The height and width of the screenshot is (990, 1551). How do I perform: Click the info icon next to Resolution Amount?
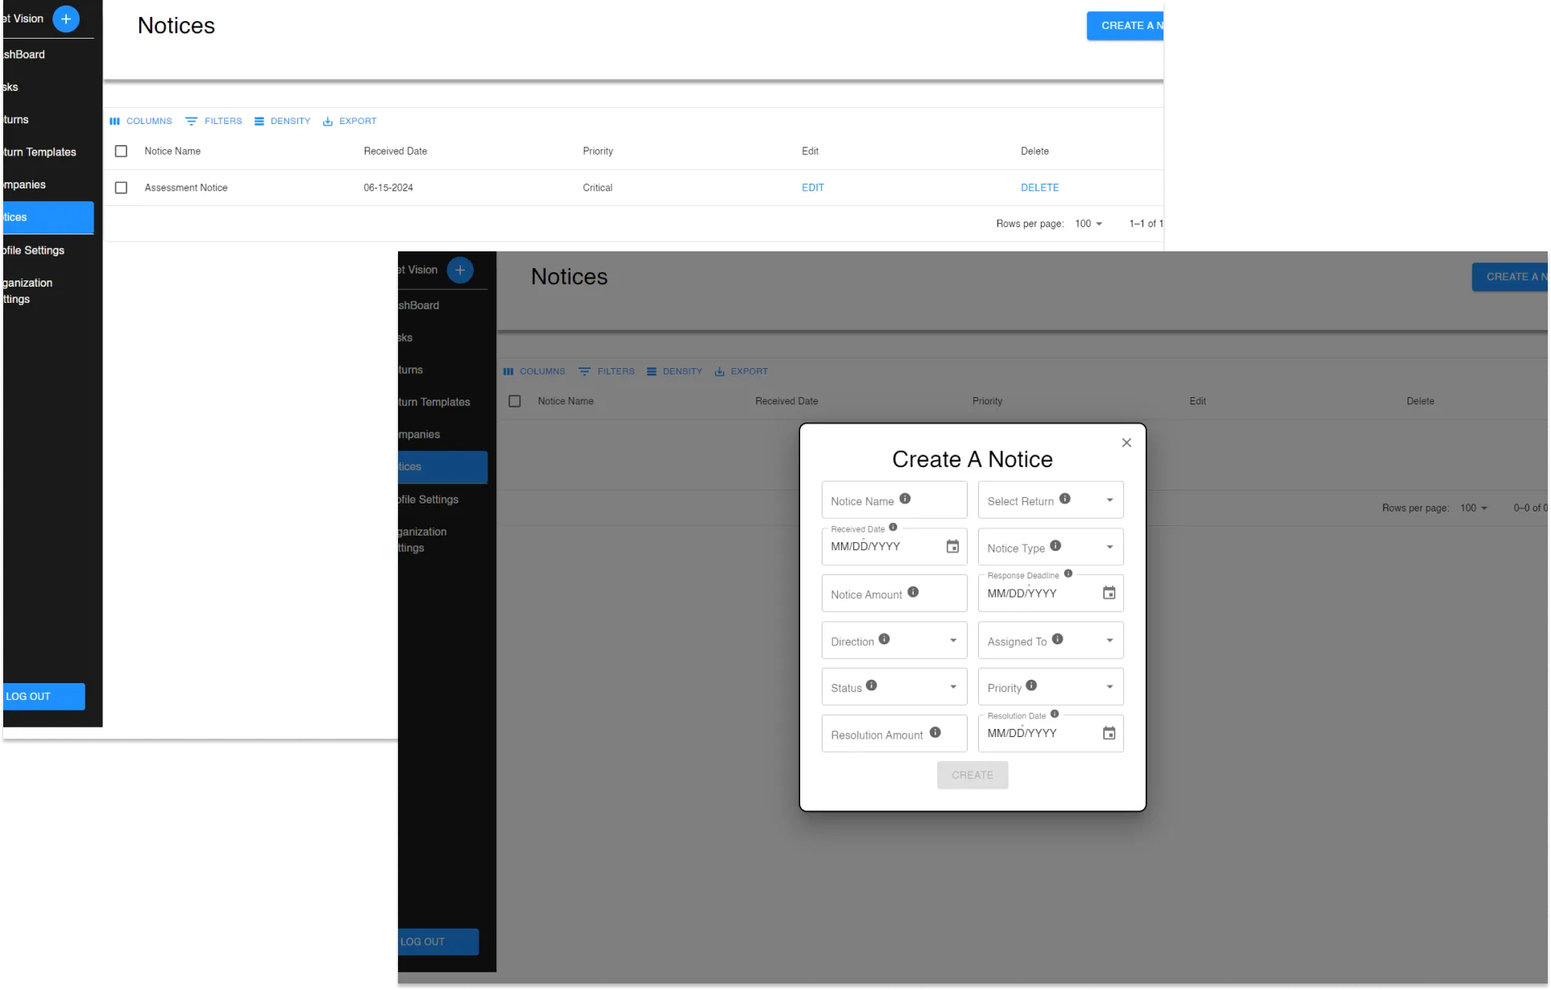pos(935,732)
